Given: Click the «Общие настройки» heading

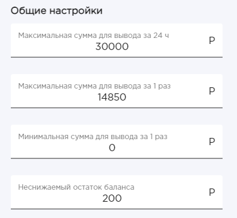Looking at the screenshot, I should pos(57,11).
